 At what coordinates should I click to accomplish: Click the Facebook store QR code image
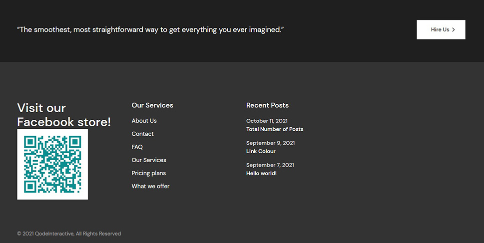pyautogui.click(x=52, y=164)
